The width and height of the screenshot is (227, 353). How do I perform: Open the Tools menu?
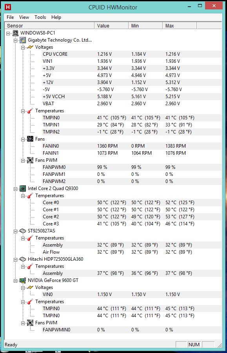pyautogui.click(x=40, y=17)
